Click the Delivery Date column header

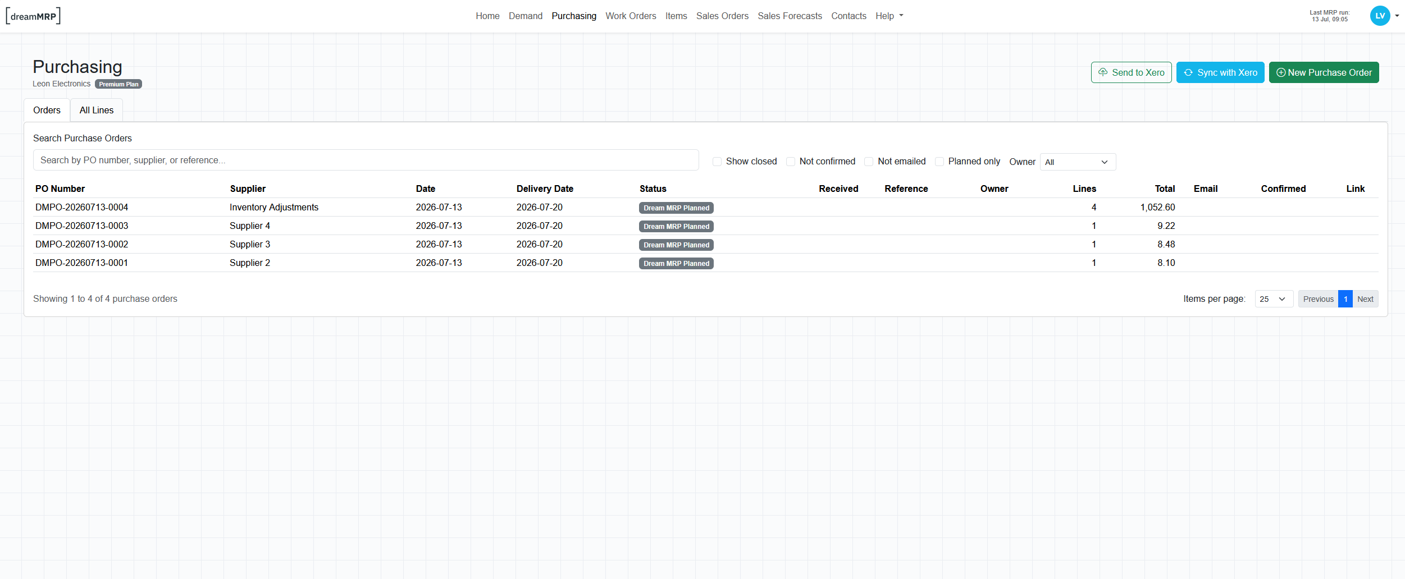pos(545,189)
